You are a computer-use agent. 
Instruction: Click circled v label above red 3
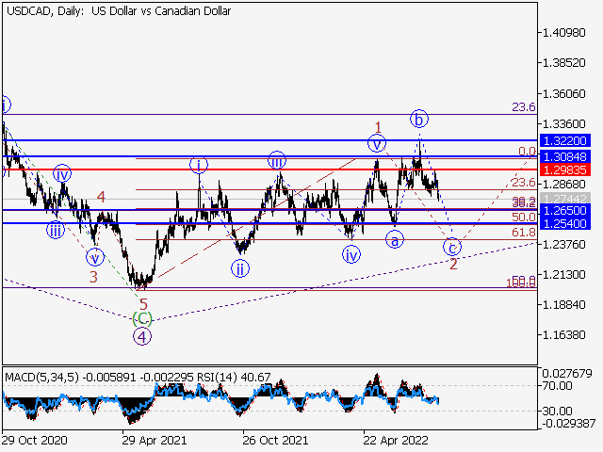tap(95, 257)
